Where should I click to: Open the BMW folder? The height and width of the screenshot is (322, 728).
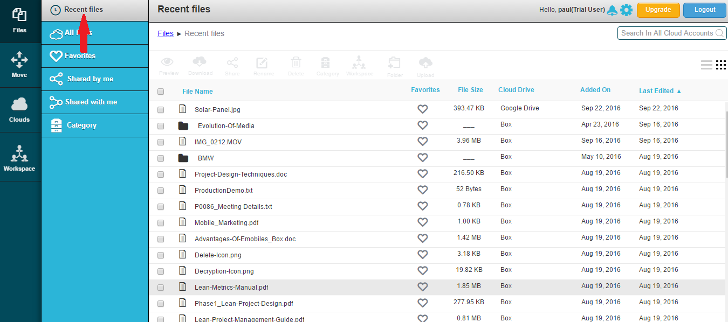point(206,158)
